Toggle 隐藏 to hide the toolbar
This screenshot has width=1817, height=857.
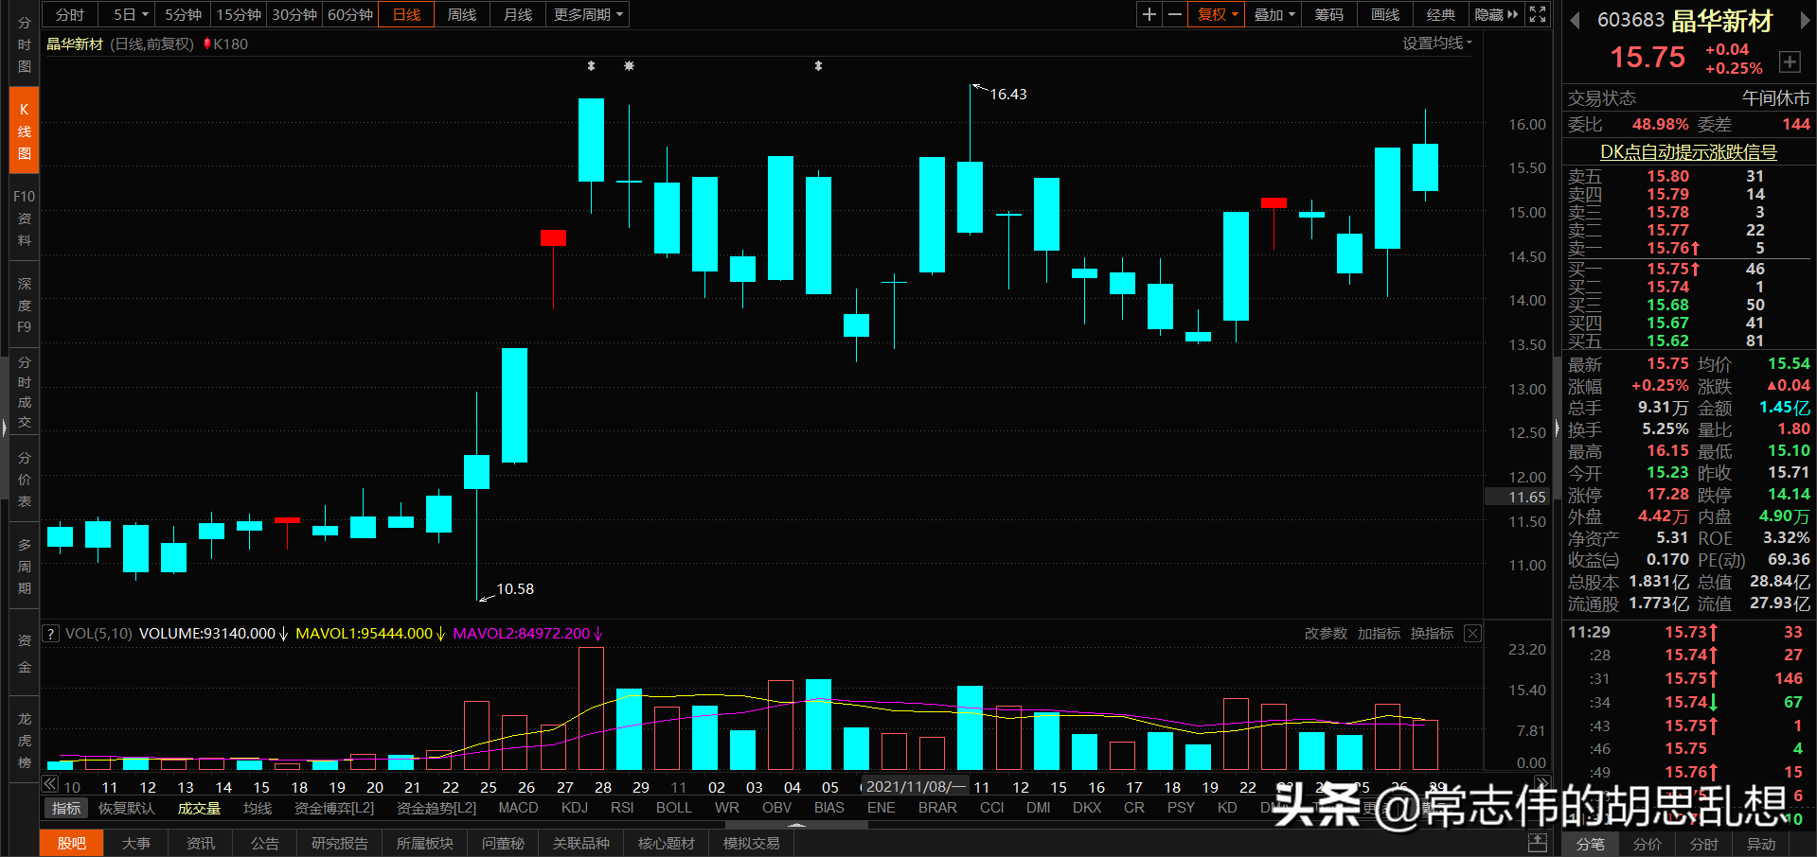[1488, 14]
